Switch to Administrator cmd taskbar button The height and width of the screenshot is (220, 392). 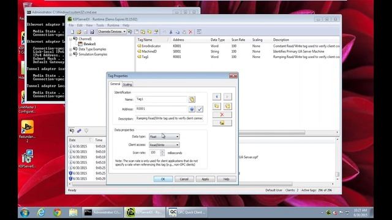click(102, 212)
